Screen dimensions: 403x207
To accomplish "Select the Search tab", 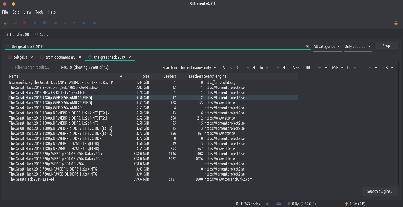I will (43, 34).
